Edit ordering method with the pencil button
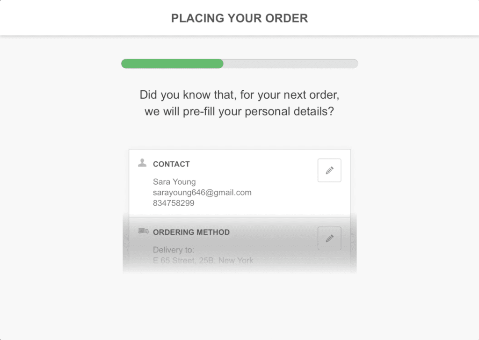Screen dimensions: 479x340 click(329, 238)
